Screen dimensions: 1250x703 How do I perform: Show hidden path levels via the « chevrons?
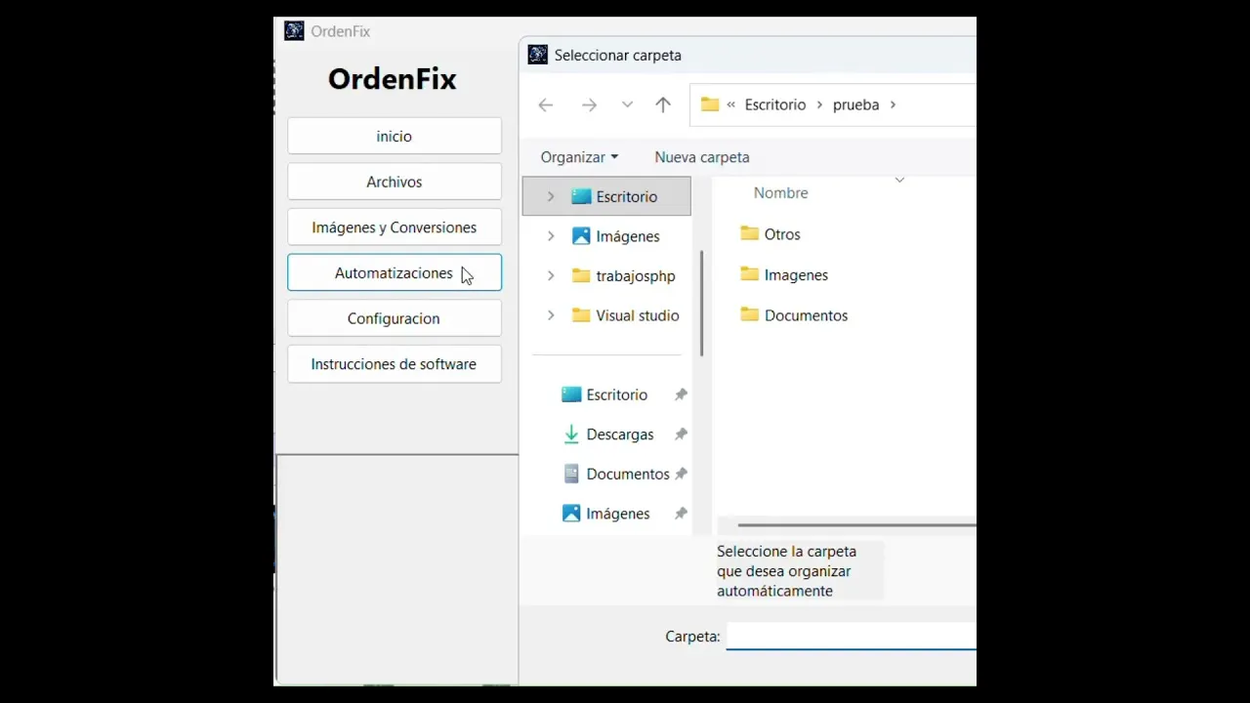[x=731, y=104]
